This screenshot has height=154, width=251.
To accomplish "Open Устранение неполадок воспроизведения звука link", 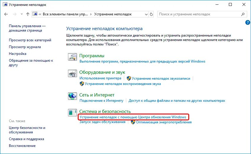I will (123, 84).
